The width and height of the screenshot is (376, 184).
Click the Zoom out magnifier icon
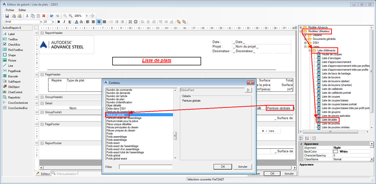tap(65, 16)
